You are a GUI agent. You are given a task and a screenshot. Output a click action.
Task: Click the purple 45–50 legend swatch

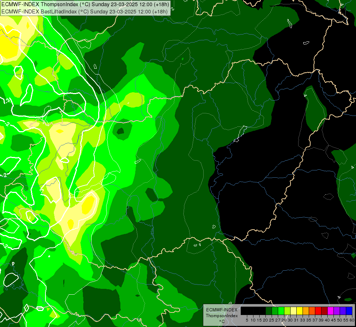337,311
